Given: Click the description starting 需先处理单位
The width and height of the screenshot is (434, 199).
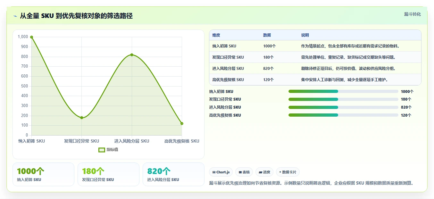Looking at the screenshot, I should coord(349,57).
